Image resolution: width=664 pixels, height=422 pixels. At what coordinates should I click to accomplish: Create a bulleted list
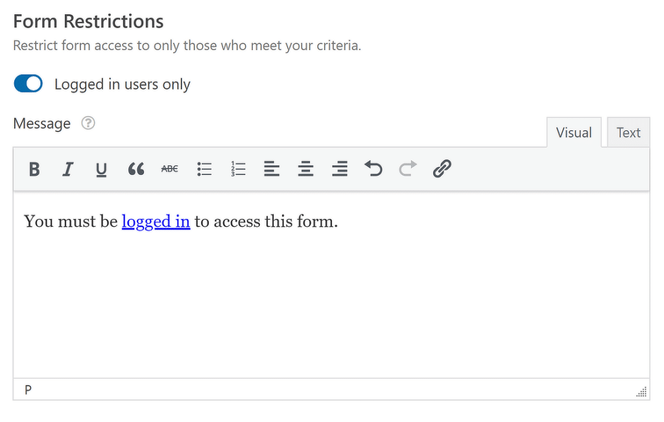point(204,169)
